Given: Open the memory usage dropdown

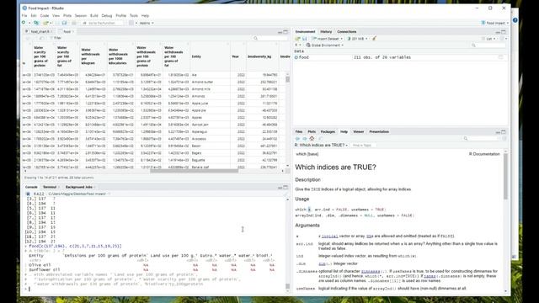Looking at the screenshot, I should pos(357,39).
